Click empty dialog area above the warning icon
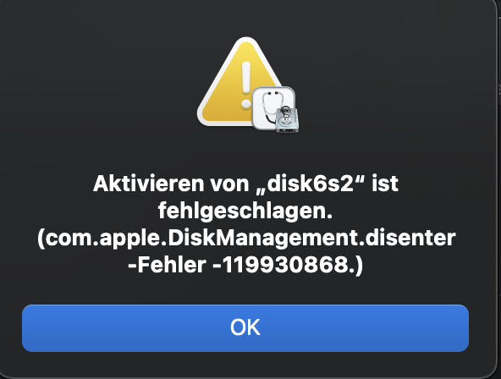Image resolution: width=501 pixels, height=379 pixels. [245, 18]
